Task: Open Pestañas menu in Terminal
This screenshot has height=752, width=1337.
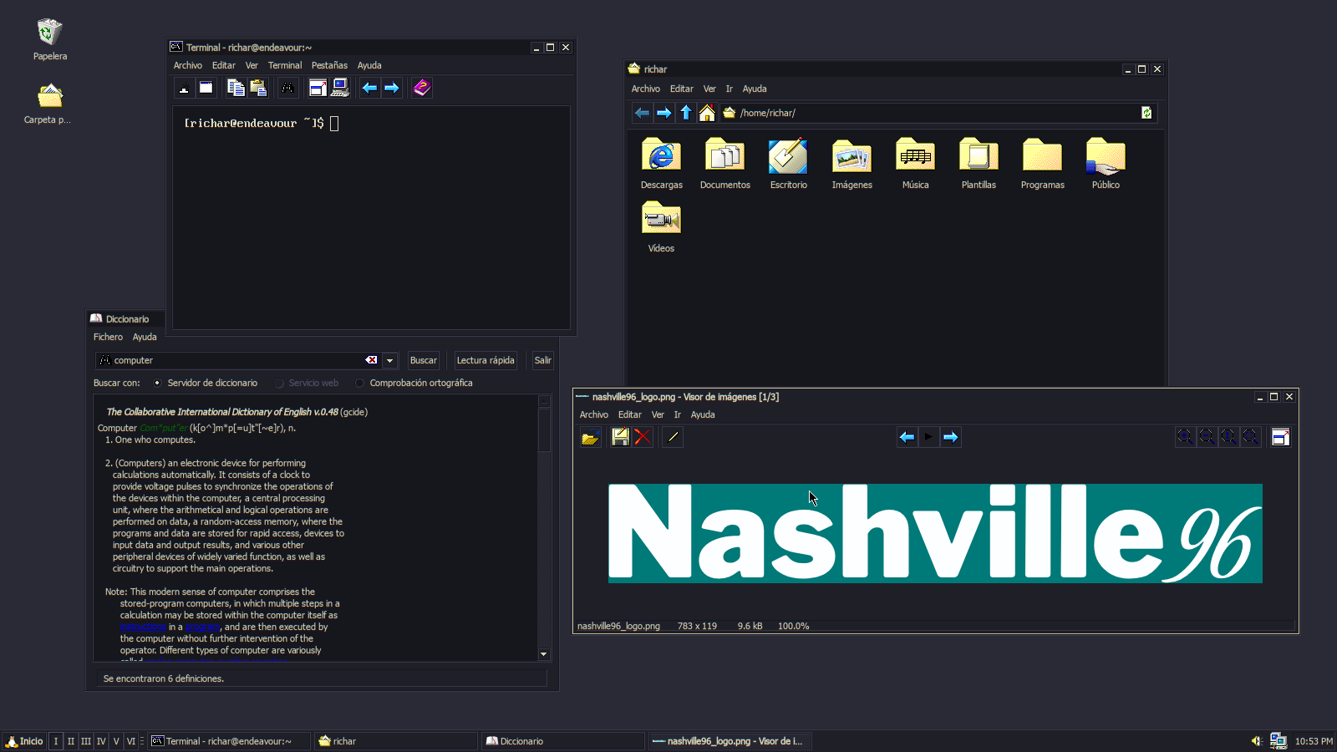Action: coord(329,65)
